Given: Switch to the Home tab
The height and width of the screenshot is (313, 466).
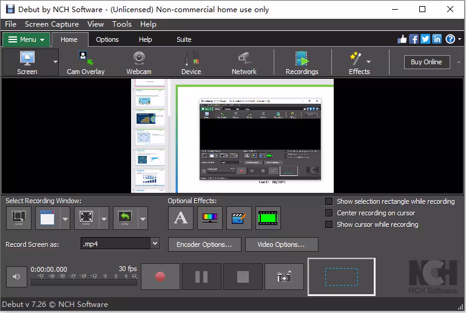Looking at the screenshot, I should pos(69,39).
